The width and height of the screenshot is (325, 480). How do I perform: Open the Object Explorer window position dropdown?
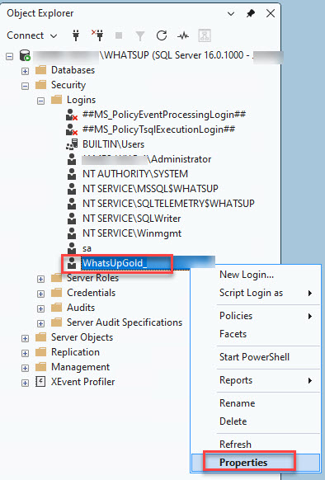tap(231, 14)
